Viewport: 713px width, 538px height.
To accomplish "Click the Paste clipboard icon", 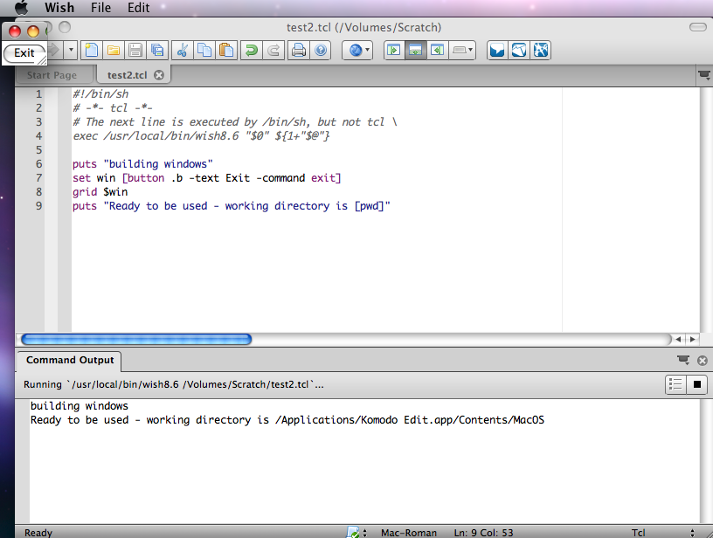I will pyautogui.click(x=226, y=51).
